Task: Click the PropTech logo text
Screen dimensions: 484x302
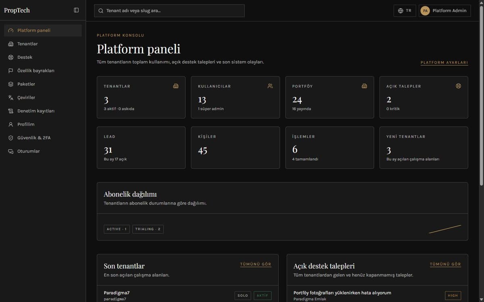Action: coord(17,10)
